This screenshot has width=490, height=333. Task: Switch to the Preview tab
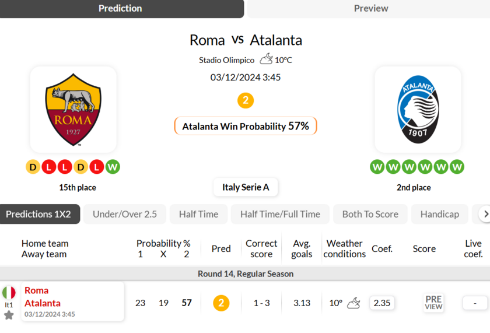(371, 8)
